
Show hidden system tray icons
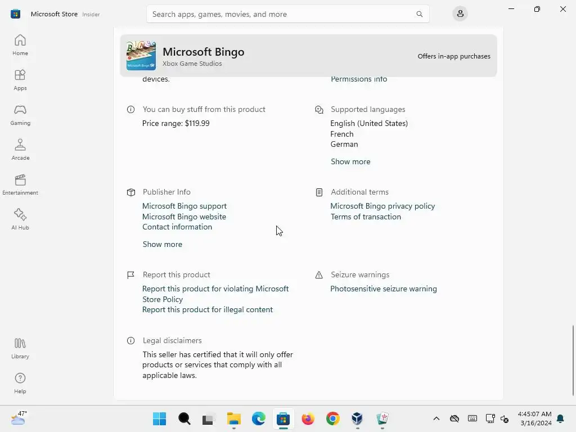click(x=436, y=418)
